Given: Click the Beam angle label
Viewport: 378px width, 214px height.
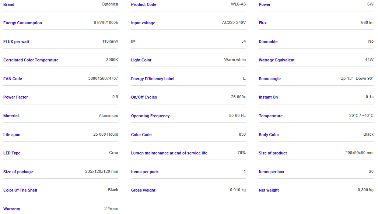Looking at the screenshot, I should [x=270, y=79].
